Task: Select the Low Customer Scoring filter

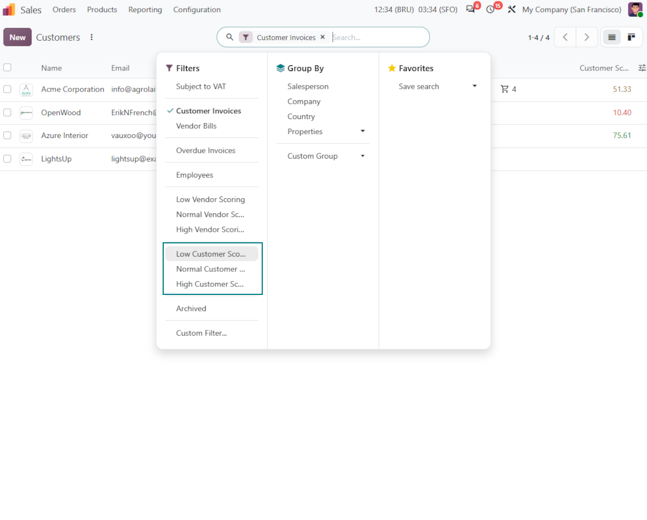Action: pos(212,254)
